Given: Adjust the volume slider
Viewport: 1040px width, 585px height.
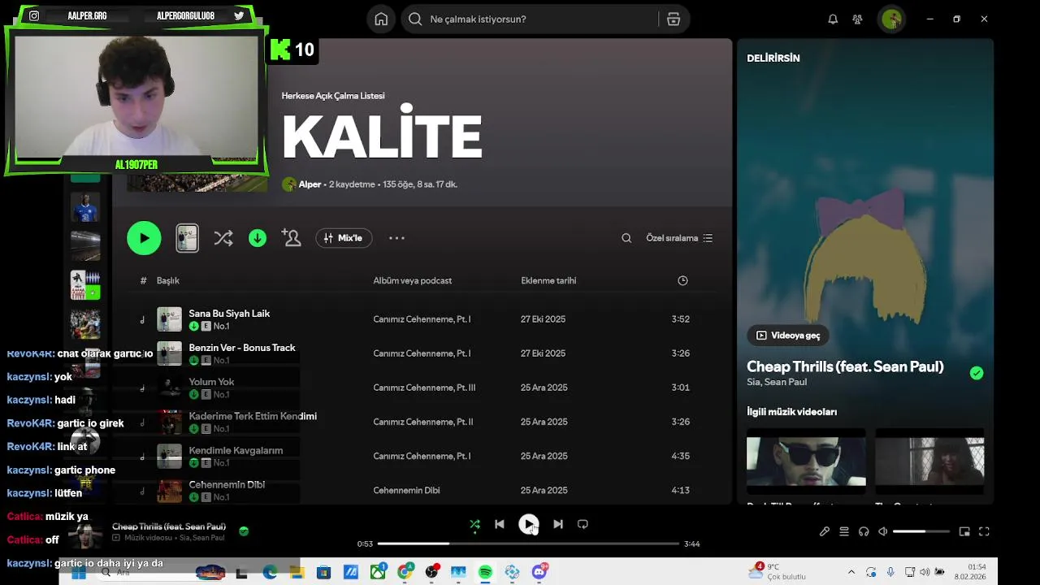Looking at the screenshot, I should click(x=921, y=531).
